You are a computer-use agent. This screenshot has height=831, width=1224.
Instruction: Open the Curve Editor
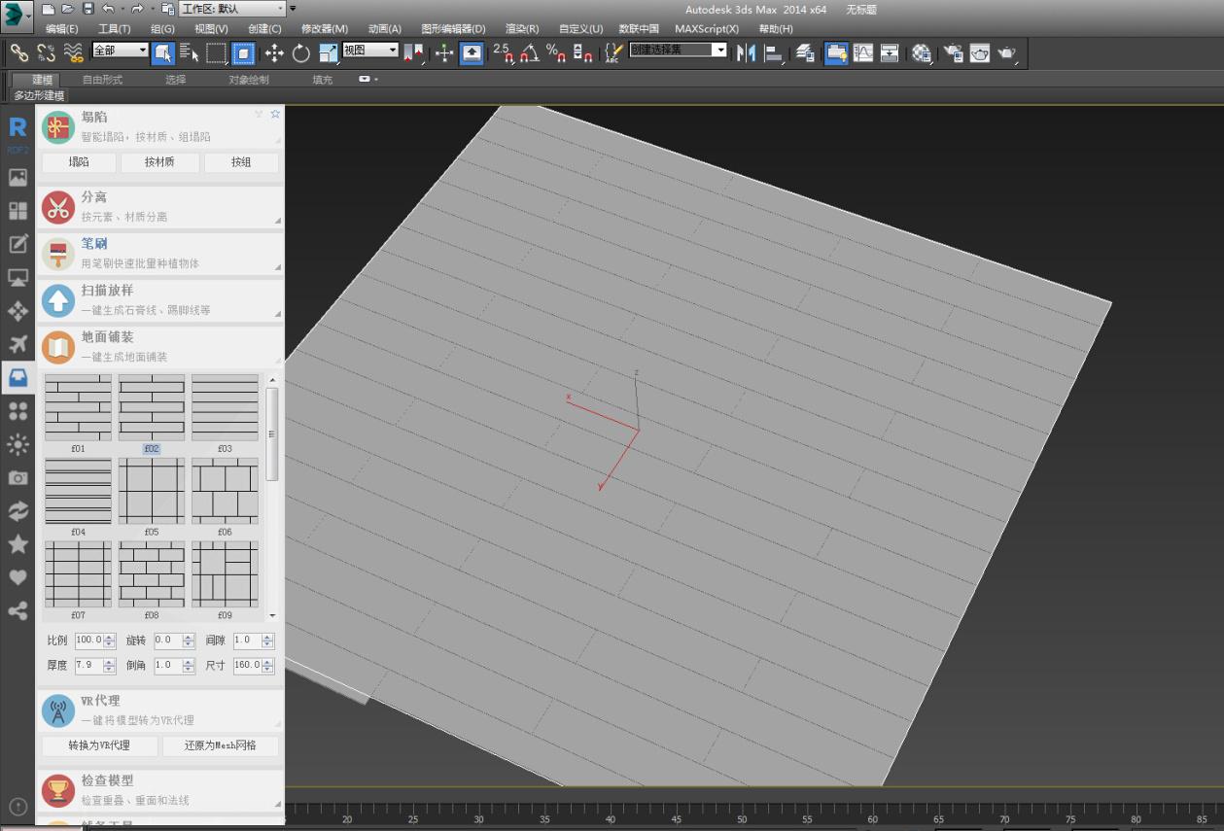863,52
